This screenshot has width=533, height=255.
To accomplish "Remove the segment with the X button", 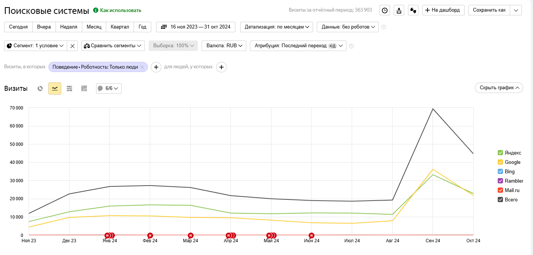I will 72,46.
